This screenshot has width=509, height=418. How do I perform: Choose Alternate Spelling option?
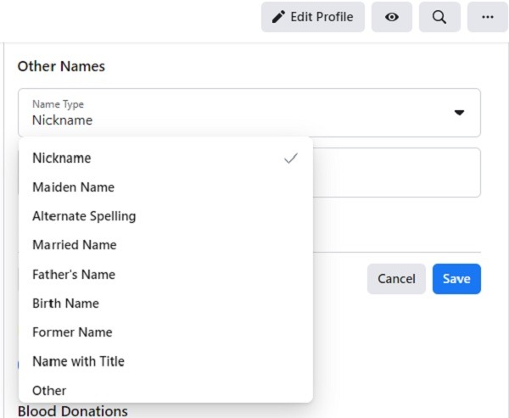point(165,216)
